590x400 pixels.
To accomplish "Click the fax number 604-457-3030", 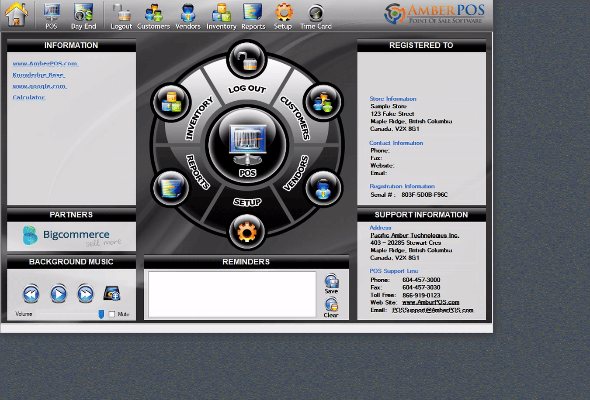I will coord(421,287).
